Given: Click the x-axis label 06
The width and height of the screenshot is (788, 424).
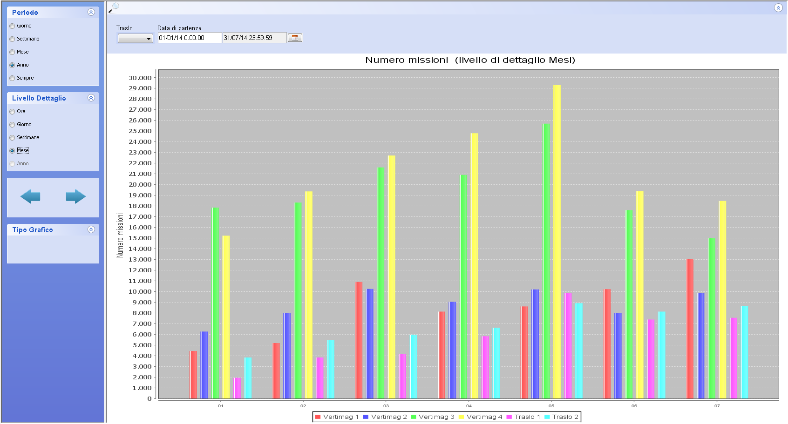Looking at the screenshot, I should pyautogui.click(x=634, y=406).
